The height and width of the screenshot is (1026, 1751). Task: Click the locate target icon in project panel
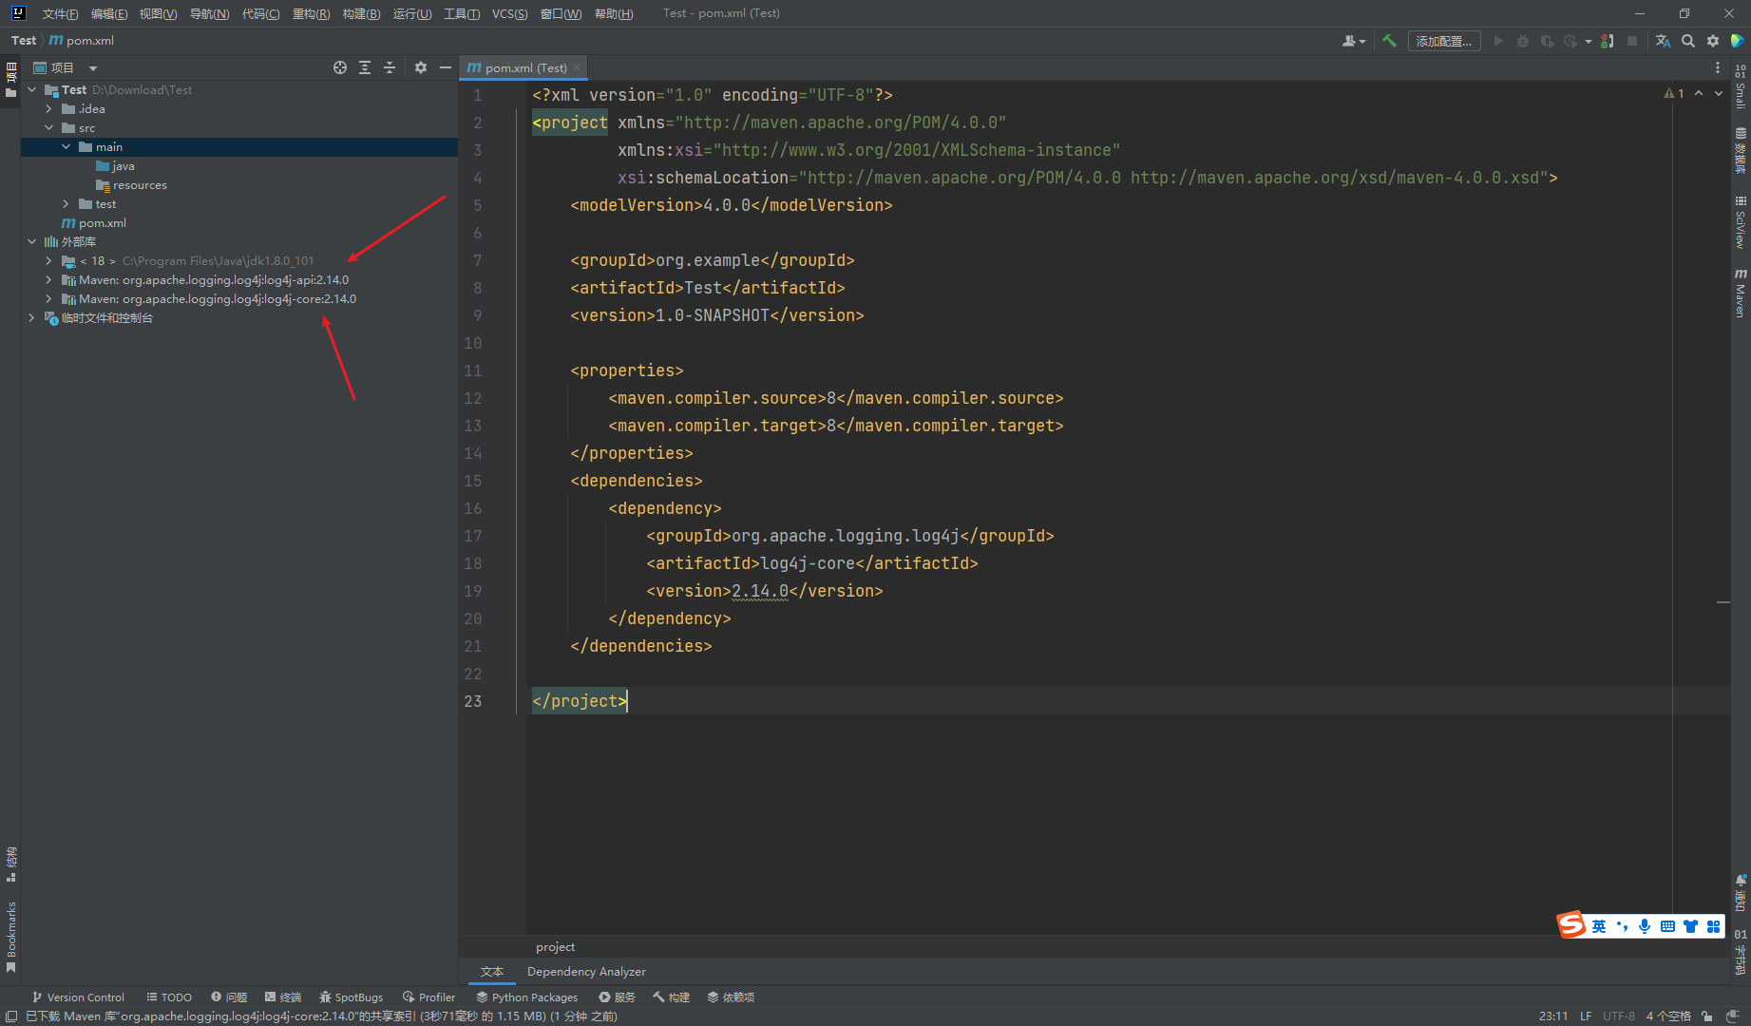click(x=340, y=67)
